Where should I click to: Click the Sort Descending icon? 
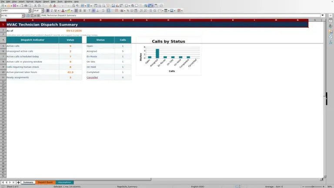104,6
